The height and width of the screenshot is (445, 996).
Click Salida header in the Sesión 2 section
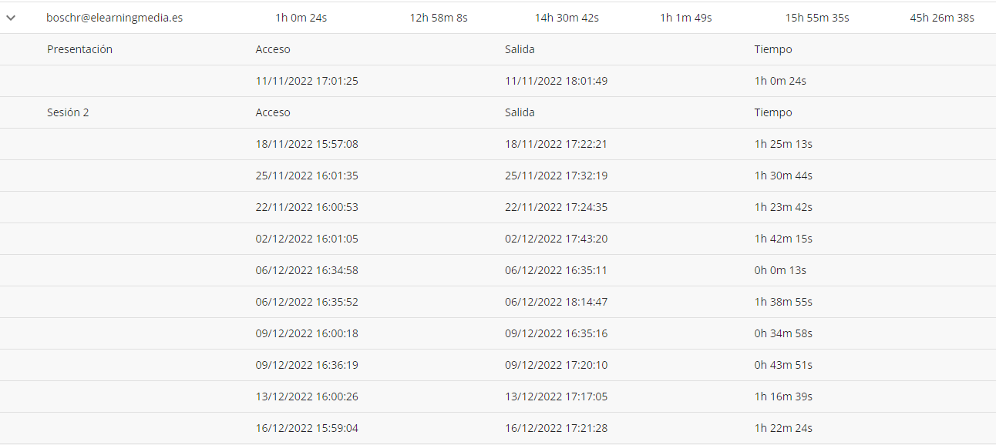pyautogui.click(x=520, y=112)
